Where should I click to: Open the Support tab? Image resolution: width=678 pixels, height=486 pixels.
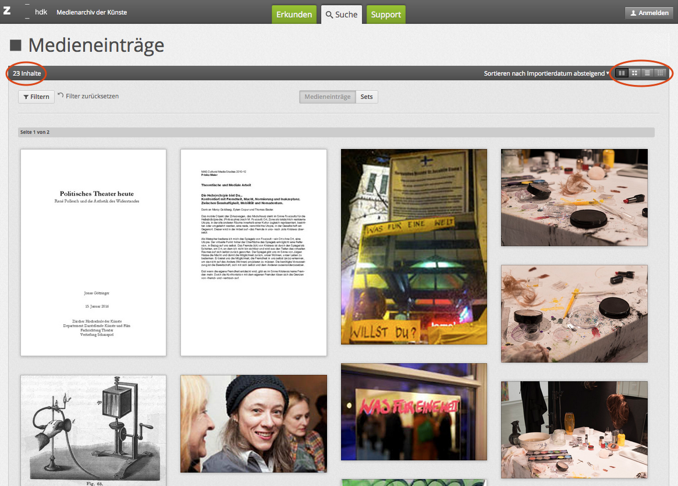tap(386, 15)
